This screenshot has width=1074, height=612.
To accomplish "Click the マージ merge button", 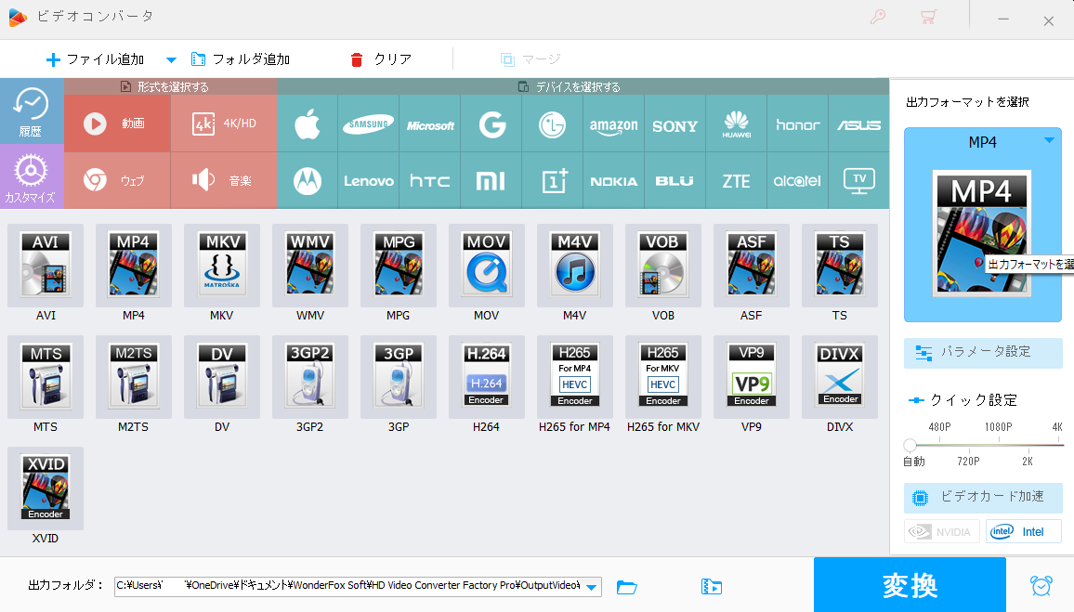I will pos(530,59).
